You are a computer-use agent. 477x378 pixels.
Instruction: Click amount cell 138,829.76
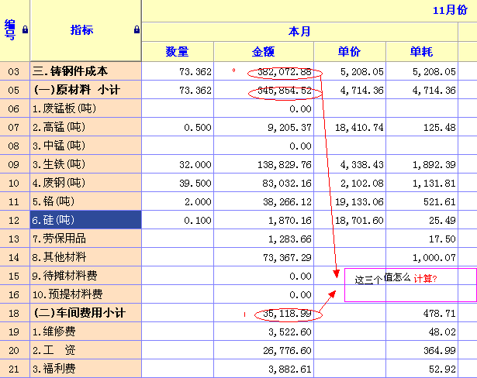tap(264, 164)
